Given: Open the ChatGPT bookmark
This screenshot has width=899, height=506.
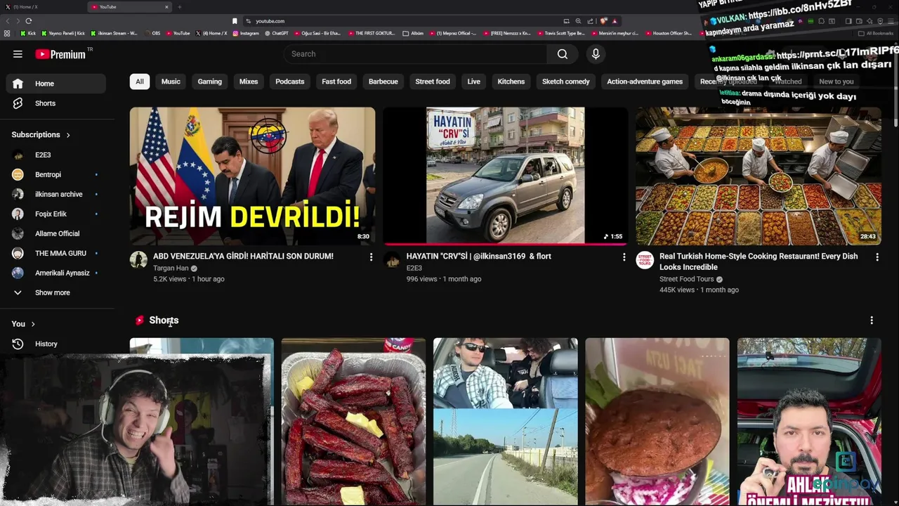Looking at the screenshot, I should click(x=277, y=33).
